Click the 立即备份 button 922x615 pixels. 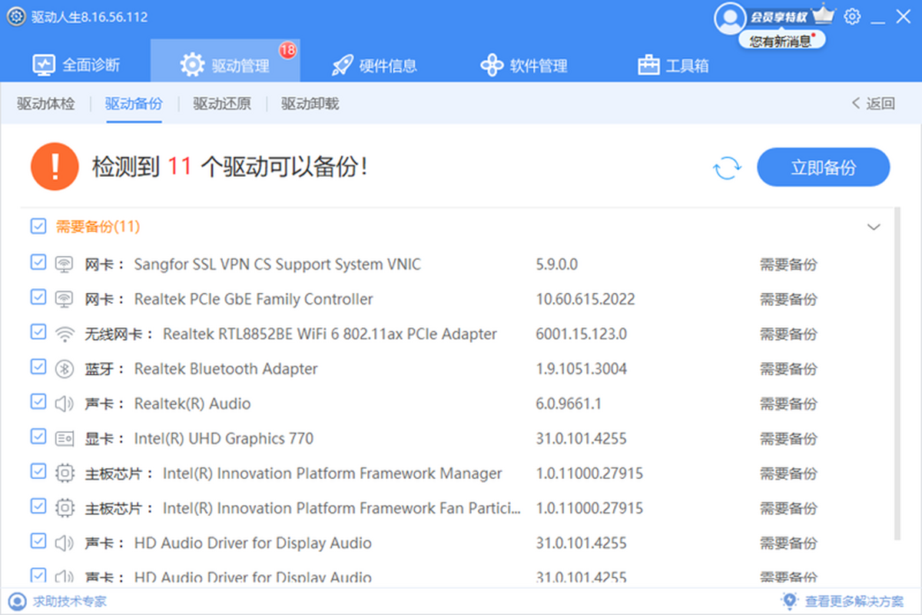[823, 168]
